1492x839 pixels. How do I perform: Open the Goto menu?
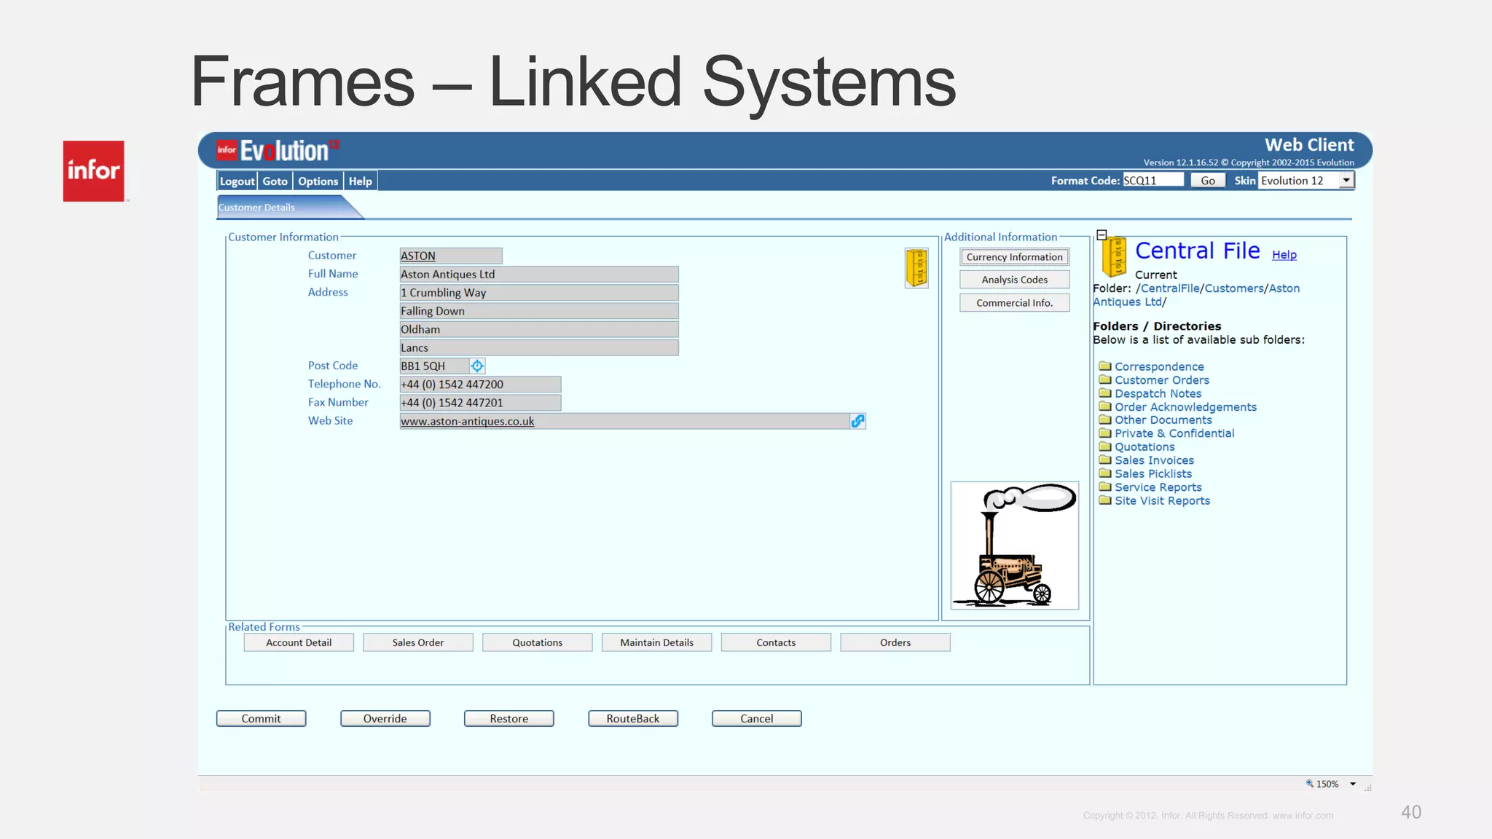point(275,181)
